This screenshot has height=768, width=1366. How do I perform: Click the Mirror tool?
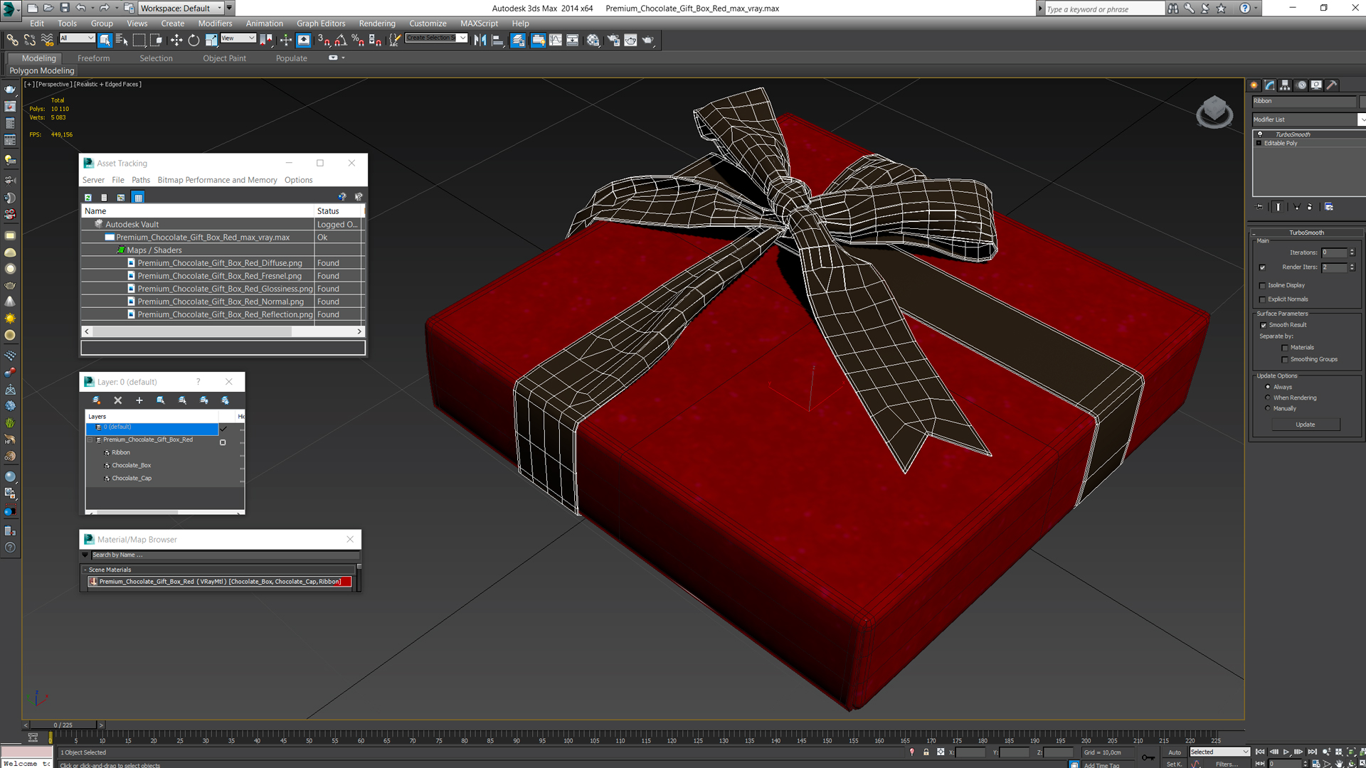pyautogui.click(x=480, y=40)
